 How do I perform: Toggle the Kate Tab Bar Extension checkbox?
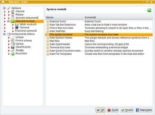(48, 25)
